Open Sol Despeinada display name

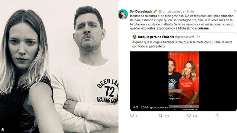pos(141,12)
